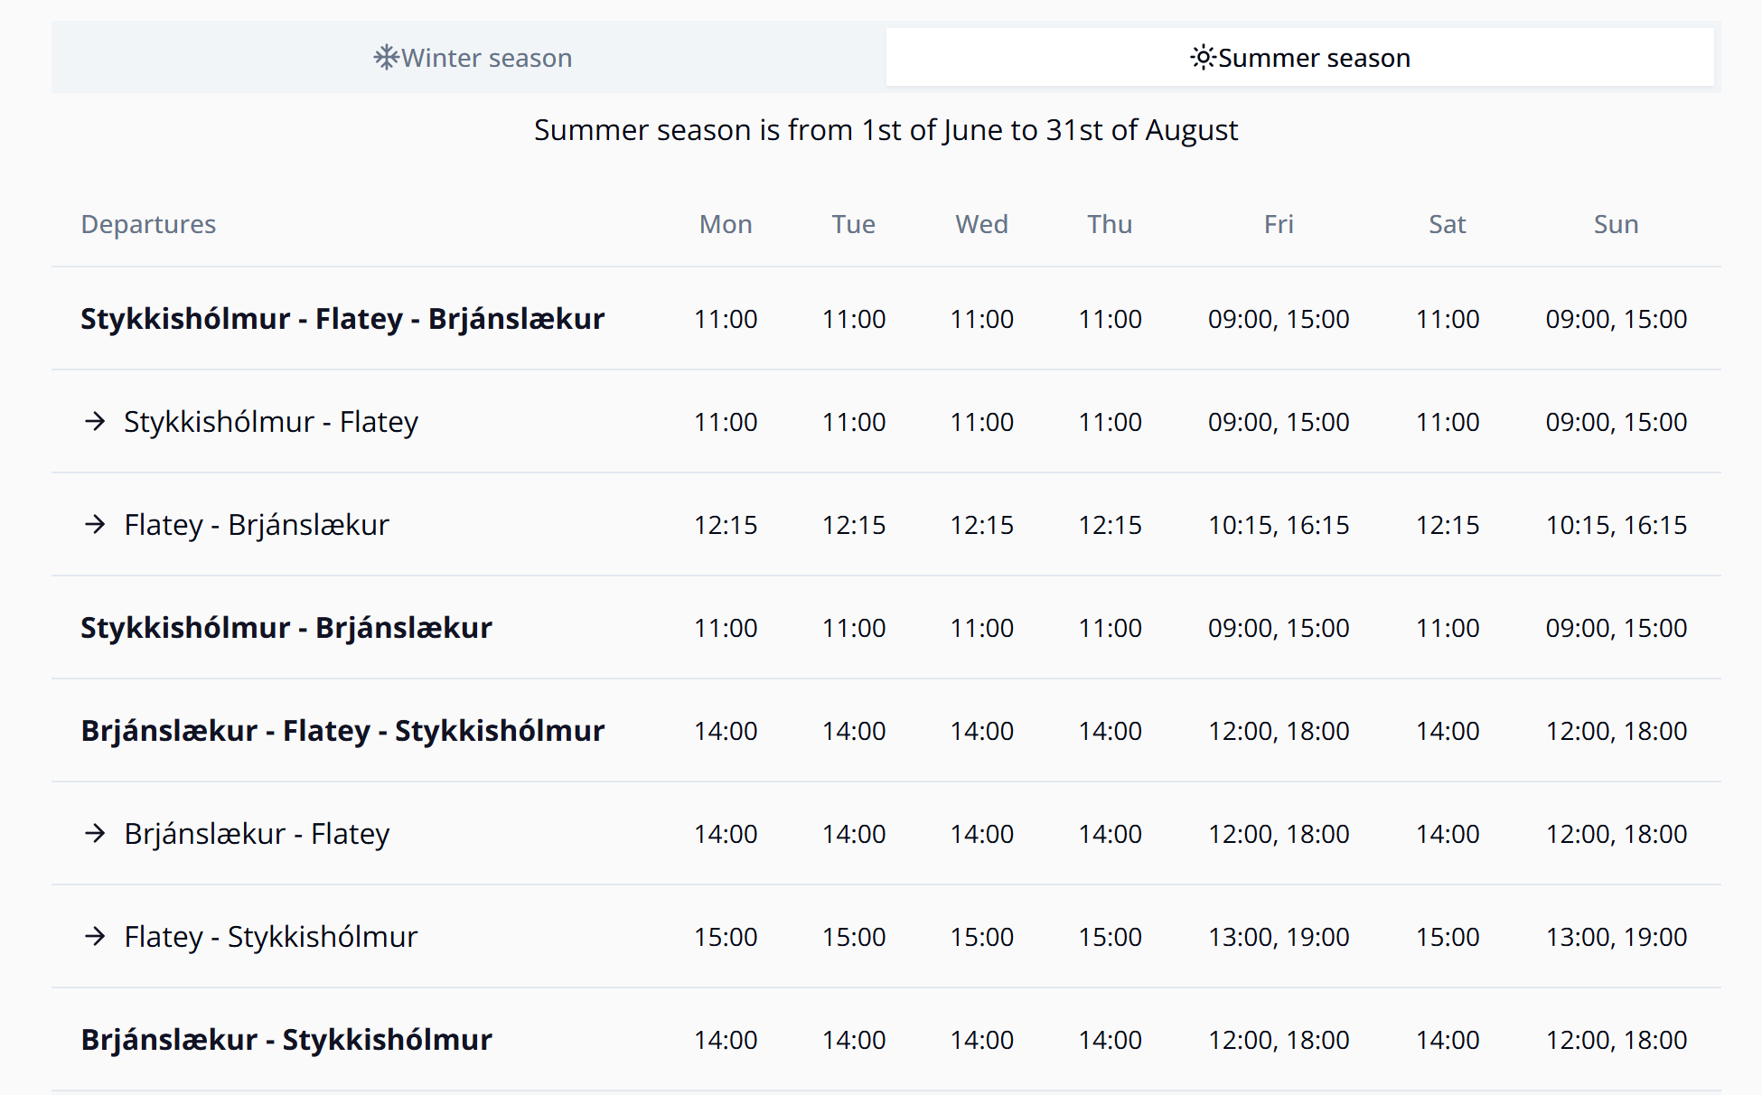Click the snowflake icon beside Winter season
The image size is (1762, 1095).
point(386,58)
